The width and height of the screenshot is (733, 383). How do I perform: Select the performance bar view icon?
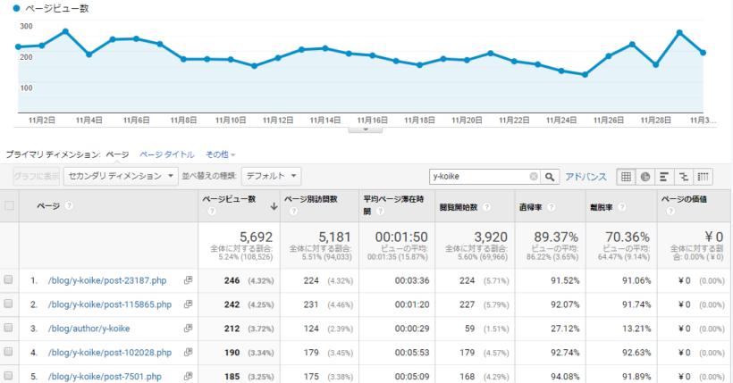664,177
